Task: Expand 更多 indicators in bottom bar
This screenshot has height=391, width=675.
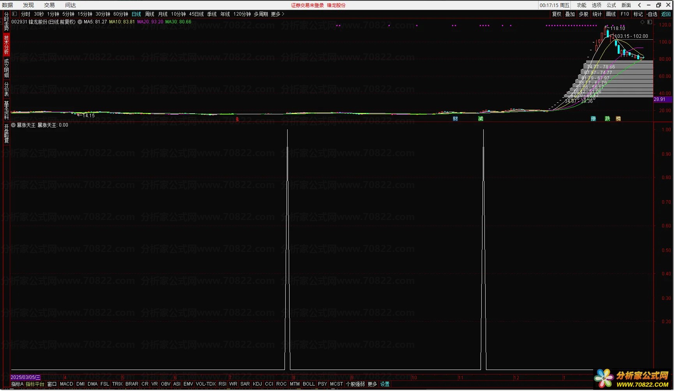Action: tap(372, 384)
